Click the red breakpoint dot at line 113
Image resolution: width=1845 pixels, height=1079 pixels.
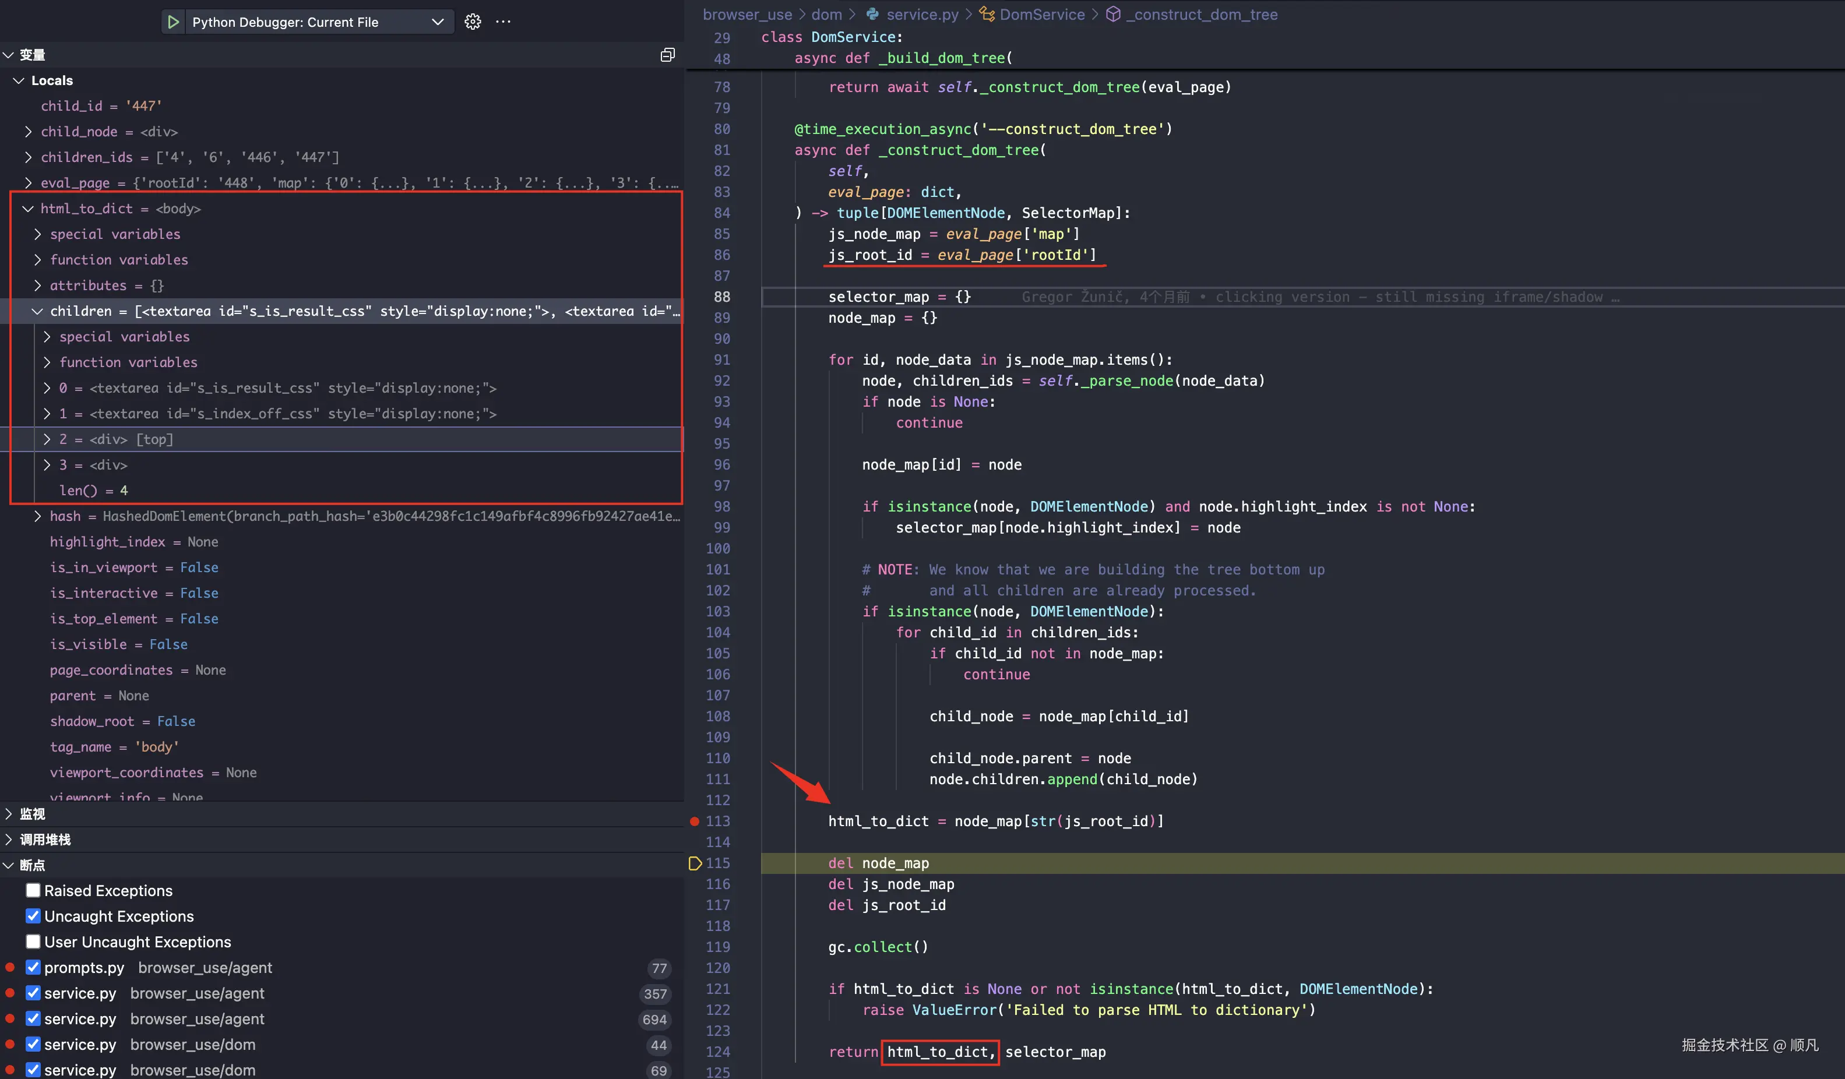pos(694,821)
